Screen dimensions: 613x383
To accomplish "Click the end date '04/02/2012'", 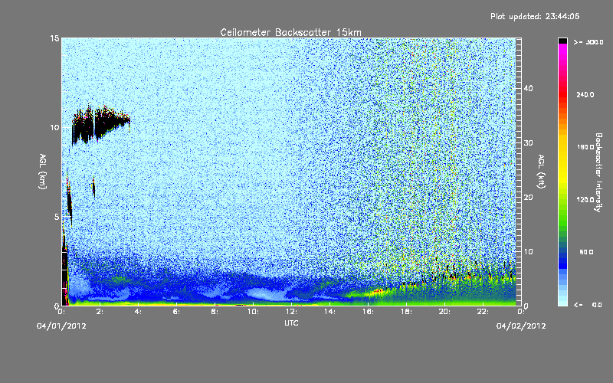I will pos(521,326).
